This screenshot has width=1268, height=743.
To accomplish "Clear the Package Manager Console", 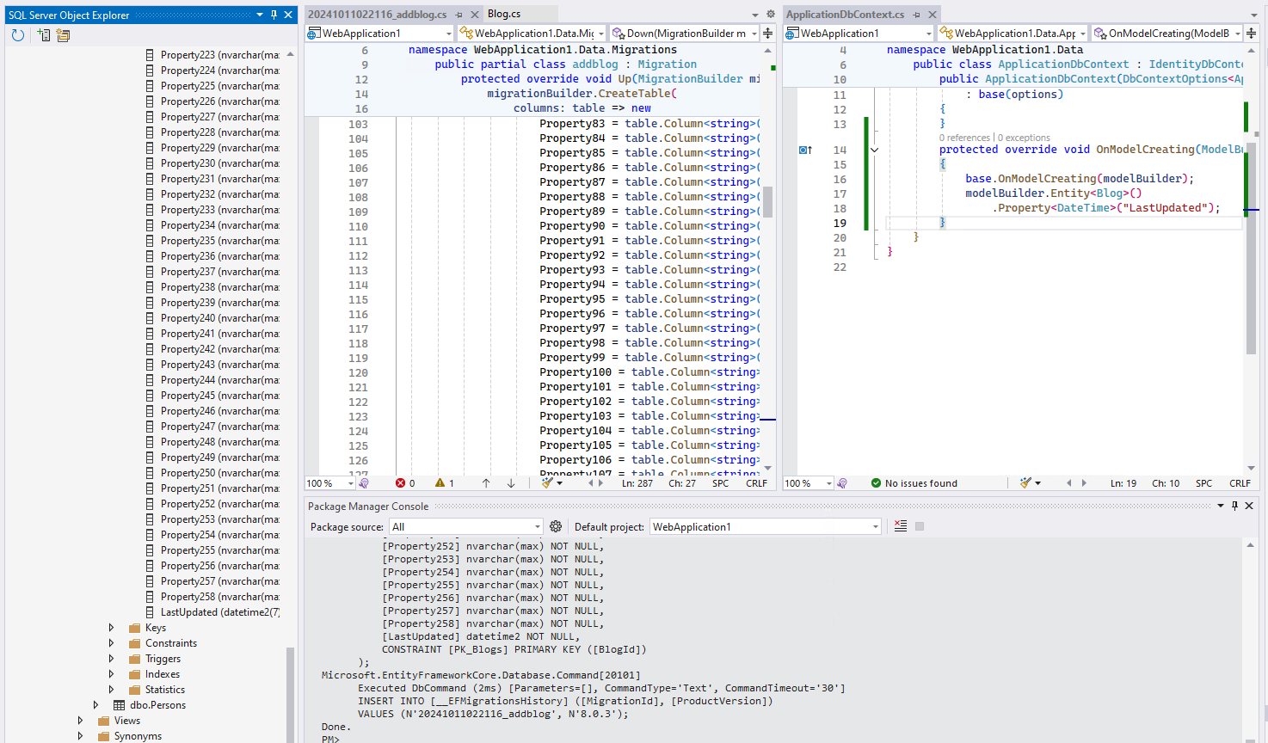I will 901,526.
